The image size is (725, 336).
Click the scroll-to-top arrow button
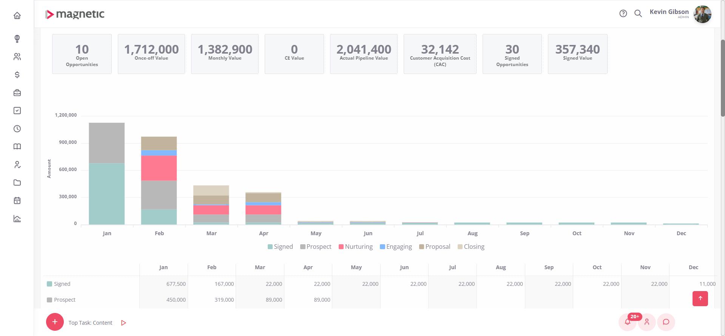pos(700,298)
